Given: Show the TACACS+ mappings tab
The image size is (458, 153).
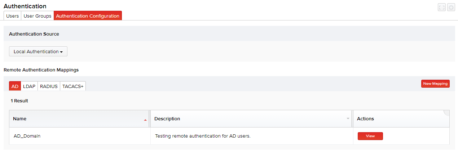Looking at the screenshot, I should 73,86.
